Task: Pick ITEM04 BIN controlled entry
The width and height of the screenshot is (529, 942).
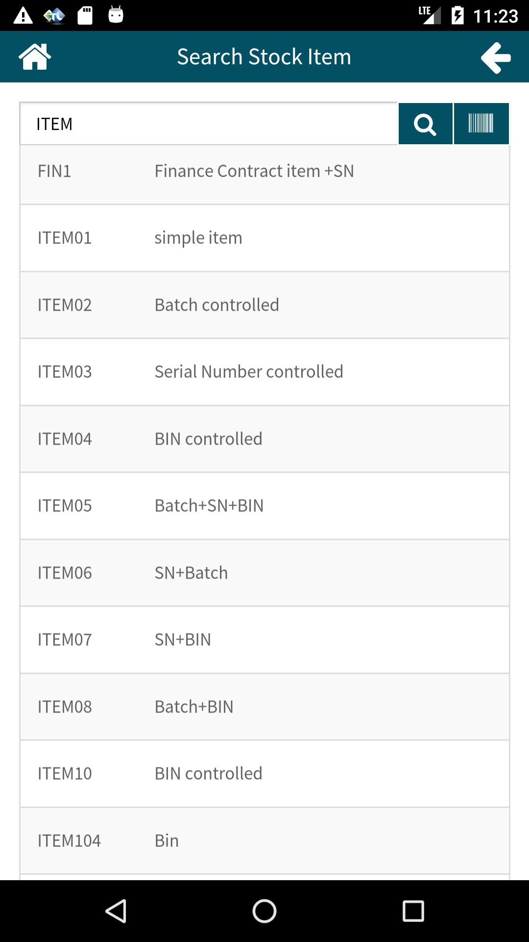Action: (264, 439)
